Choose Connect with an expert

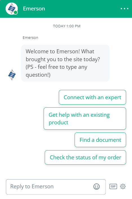93,97
